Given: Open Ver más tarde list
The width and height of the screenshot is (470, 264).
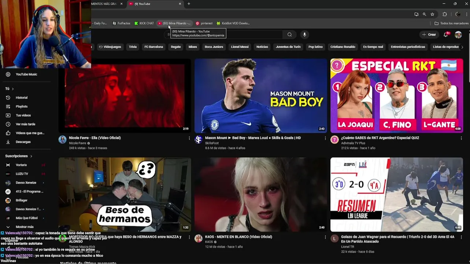Looking at the screenshot, I should coord(25,124).
